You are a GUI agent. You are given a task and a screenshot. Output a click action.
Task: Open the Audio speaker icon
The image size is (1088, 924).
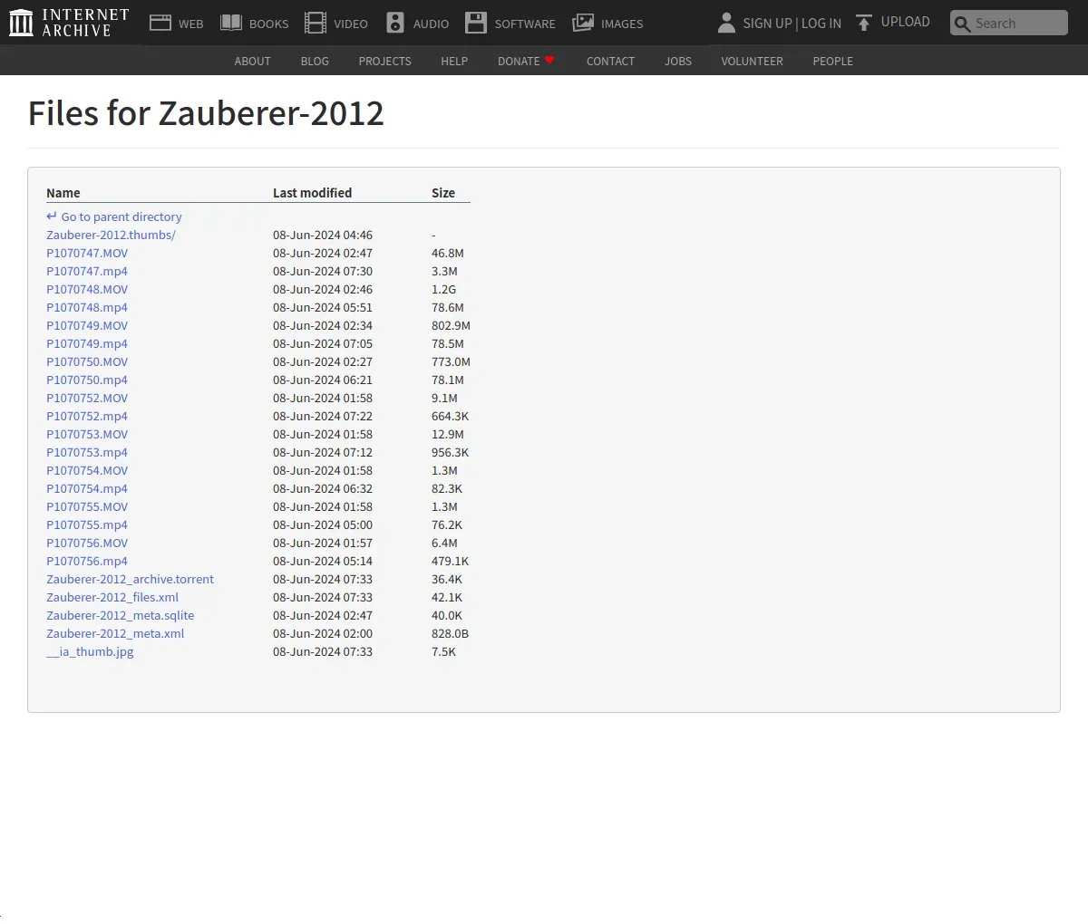point(395,23)
